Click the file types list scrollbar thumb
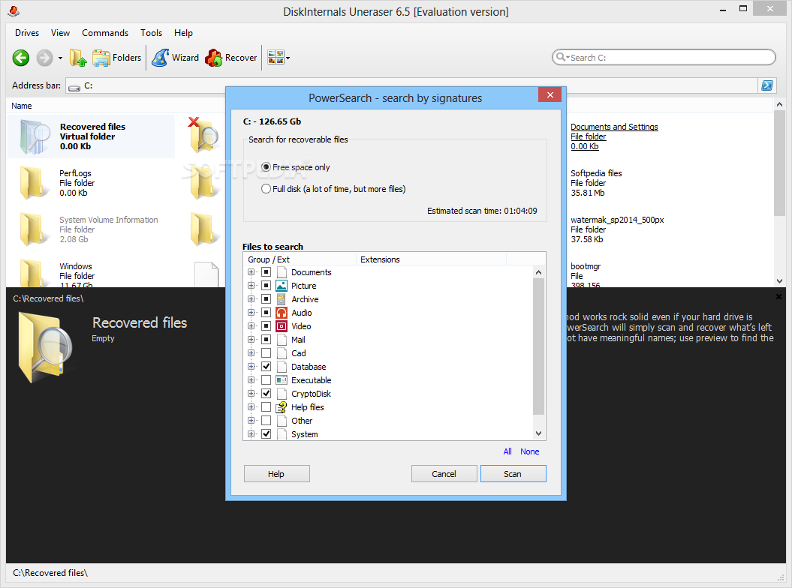This screenshot has height=588, width=792. point(538,346)
